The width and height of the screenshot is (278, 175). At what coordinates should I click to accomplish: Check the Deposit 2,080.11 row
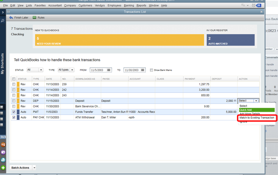(14, 101)
